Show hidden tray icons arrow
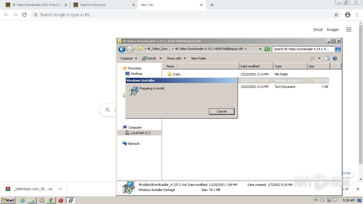The width and height of the screenshot is (363, 204). click(x=316, y=200)
